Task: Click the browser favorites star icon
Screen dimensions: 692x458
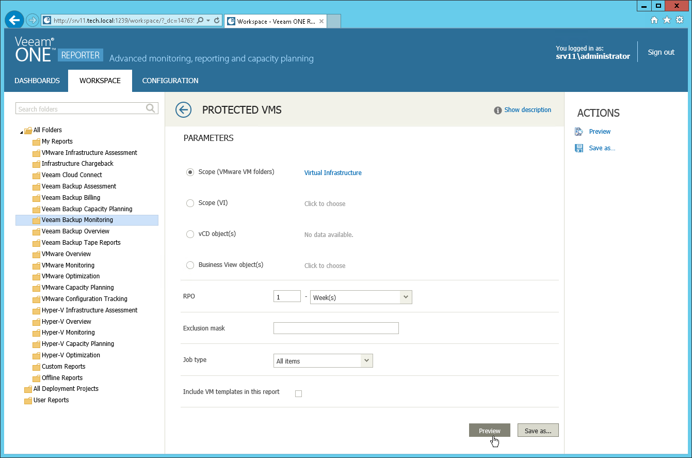Action: (x=667, y=20)
